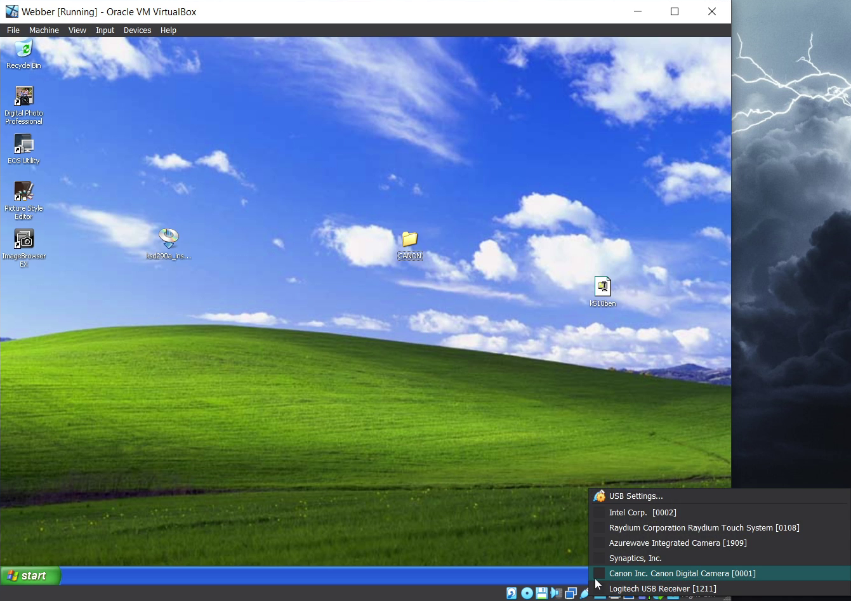Click the ImageBrowser EX desktop icon
Image resolution: width=851 pixels, height=601 pixels.
[x=23, y=241]
